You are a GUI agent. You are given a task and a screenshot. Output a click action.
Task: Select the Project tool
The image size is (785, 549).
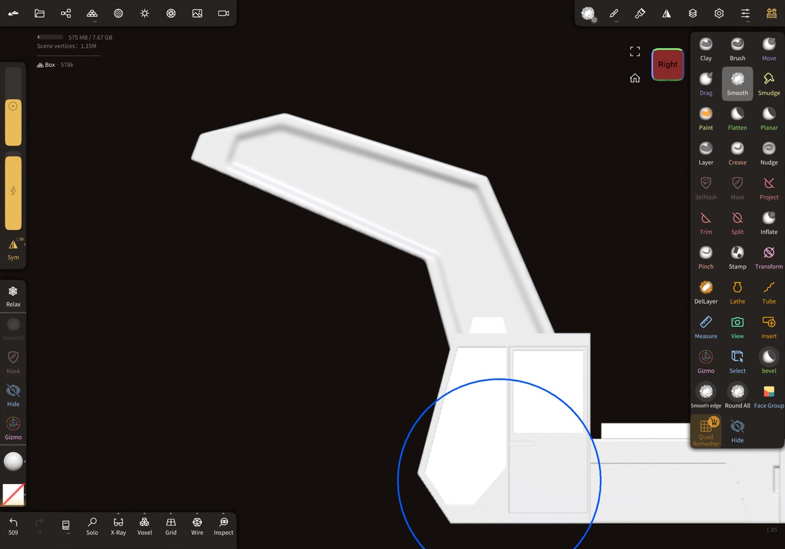[x=769, y=188]
